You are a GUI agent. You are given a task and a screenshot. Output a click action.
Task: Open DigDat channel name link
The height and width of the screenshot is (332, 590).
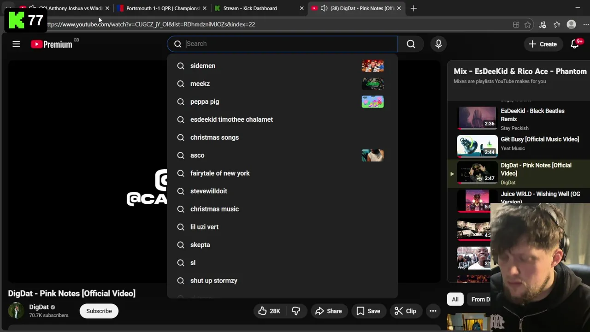[39, 307]
